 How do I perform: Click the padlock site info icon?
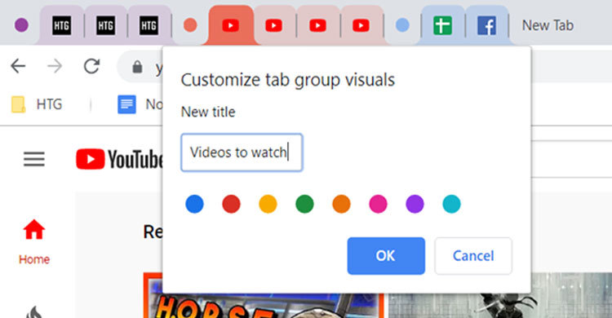137,67
